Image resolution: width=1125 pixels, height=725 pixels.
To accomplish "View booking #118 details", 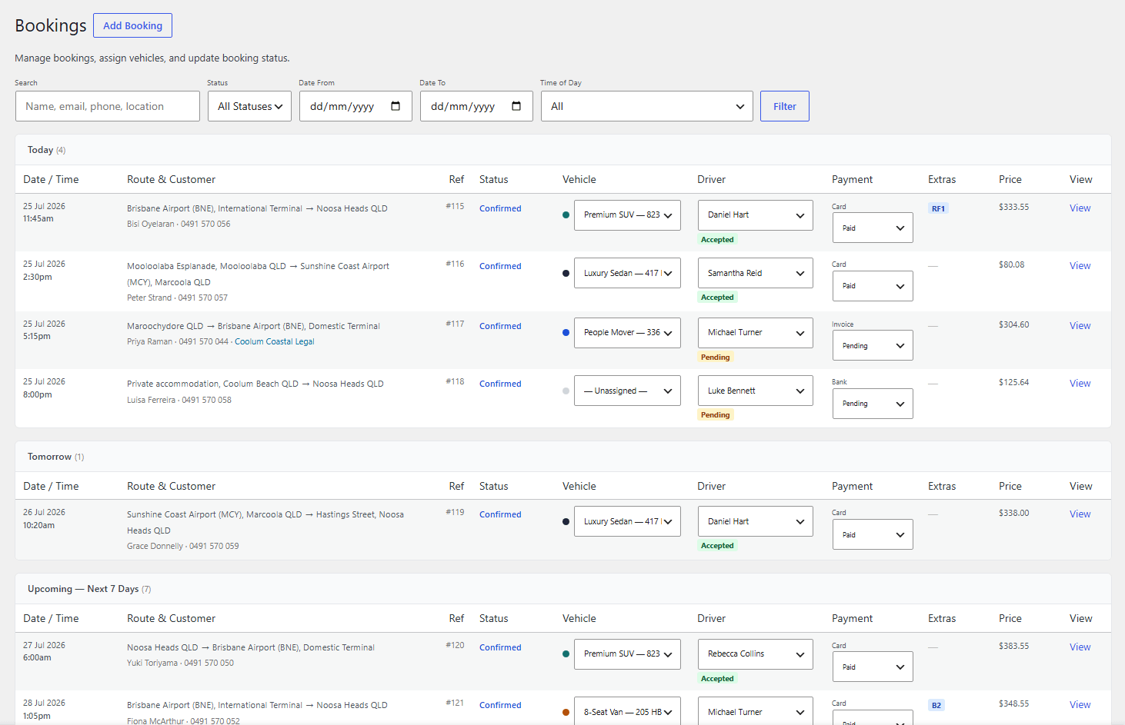I will 1080,383.
